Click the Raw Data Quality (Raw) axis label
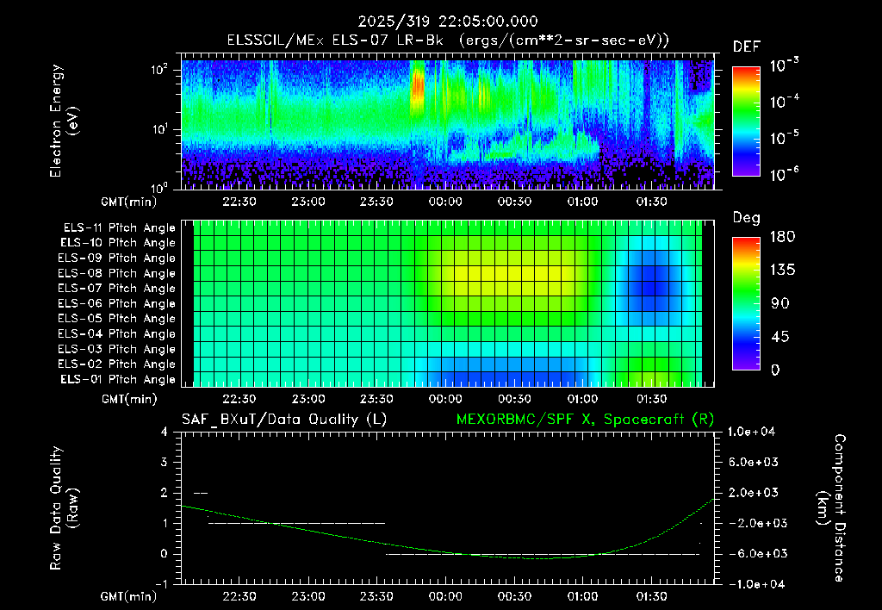The image size is (882, 610). click(x=64, y=508)
